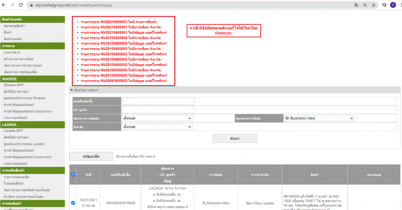This screenshot has width=402, height=210.
Task: Uncheck the order 394505840470008 row checkbox
Action: (73, 203)
